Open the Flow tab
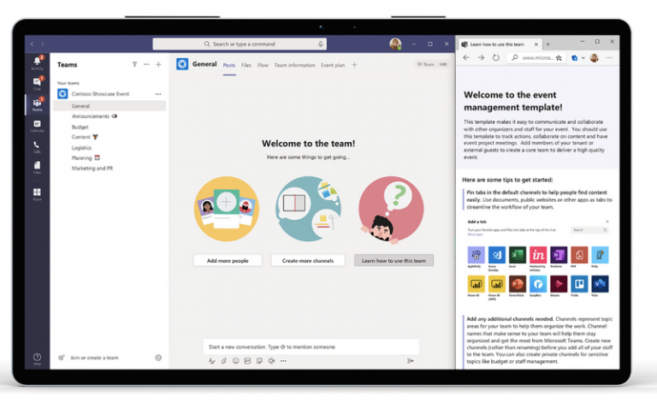Image resolution: width=657 pixels, height=403 pixels. click(x=263, y=65)
